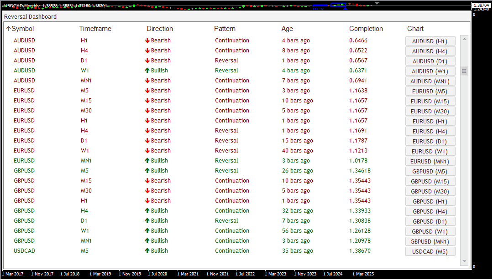
Task: Click the '1 Mar 2017' time axis label
Action: click(x=13, y=274)
